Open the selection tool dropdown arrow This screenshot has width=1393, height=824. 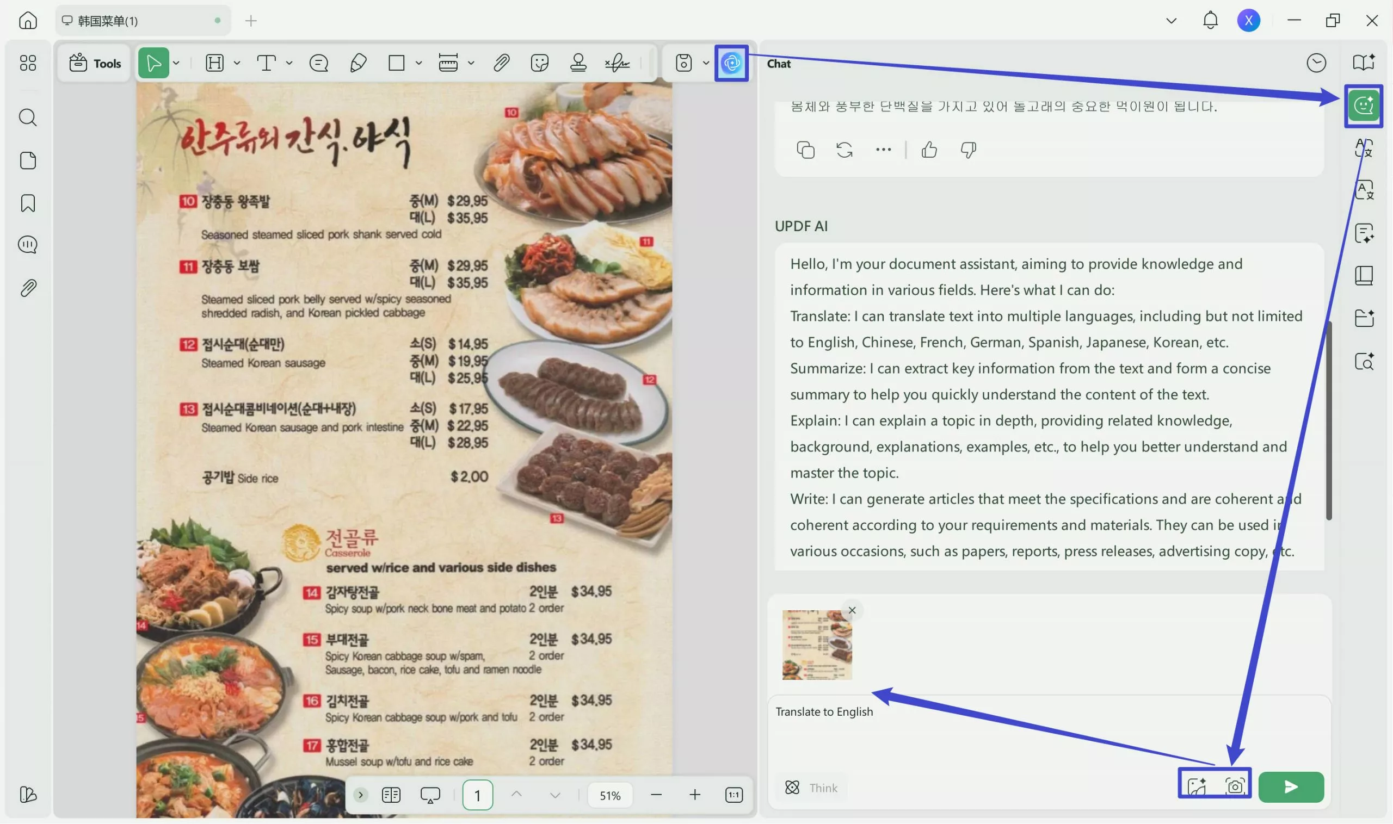[176, 63]
